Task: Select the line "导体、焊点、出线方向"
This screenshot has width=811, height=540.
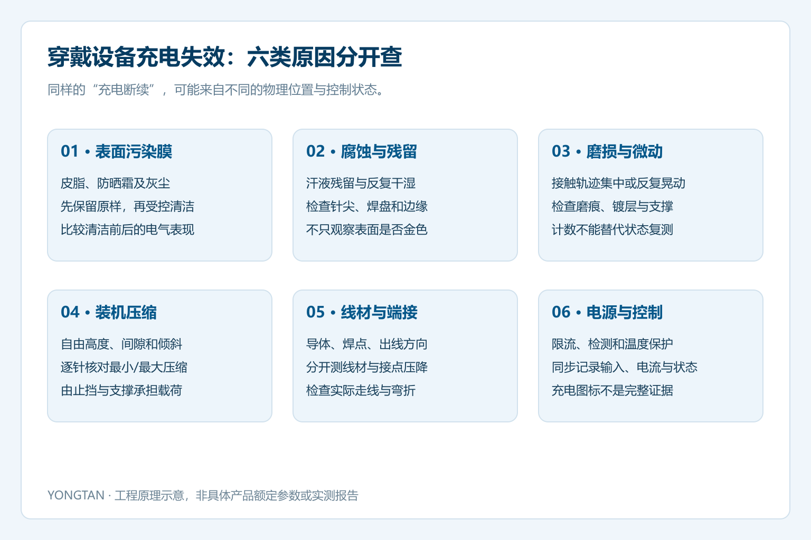Action: 367,344
